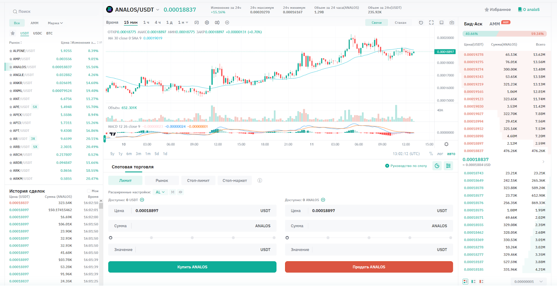The width and height of the screenshot is (557, 286).
Task: Switch chart view to Стакан
Action: [x=400, y=23]
